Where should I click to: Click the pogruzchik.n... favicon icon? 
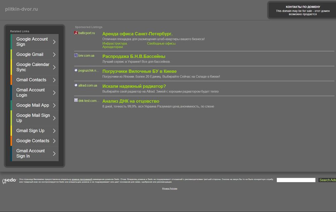(76, 70)
